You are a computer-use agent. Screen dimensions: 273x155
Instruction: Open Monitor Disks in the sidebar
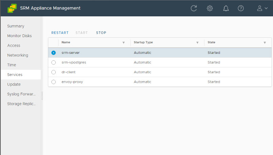[x=19, y=36]
